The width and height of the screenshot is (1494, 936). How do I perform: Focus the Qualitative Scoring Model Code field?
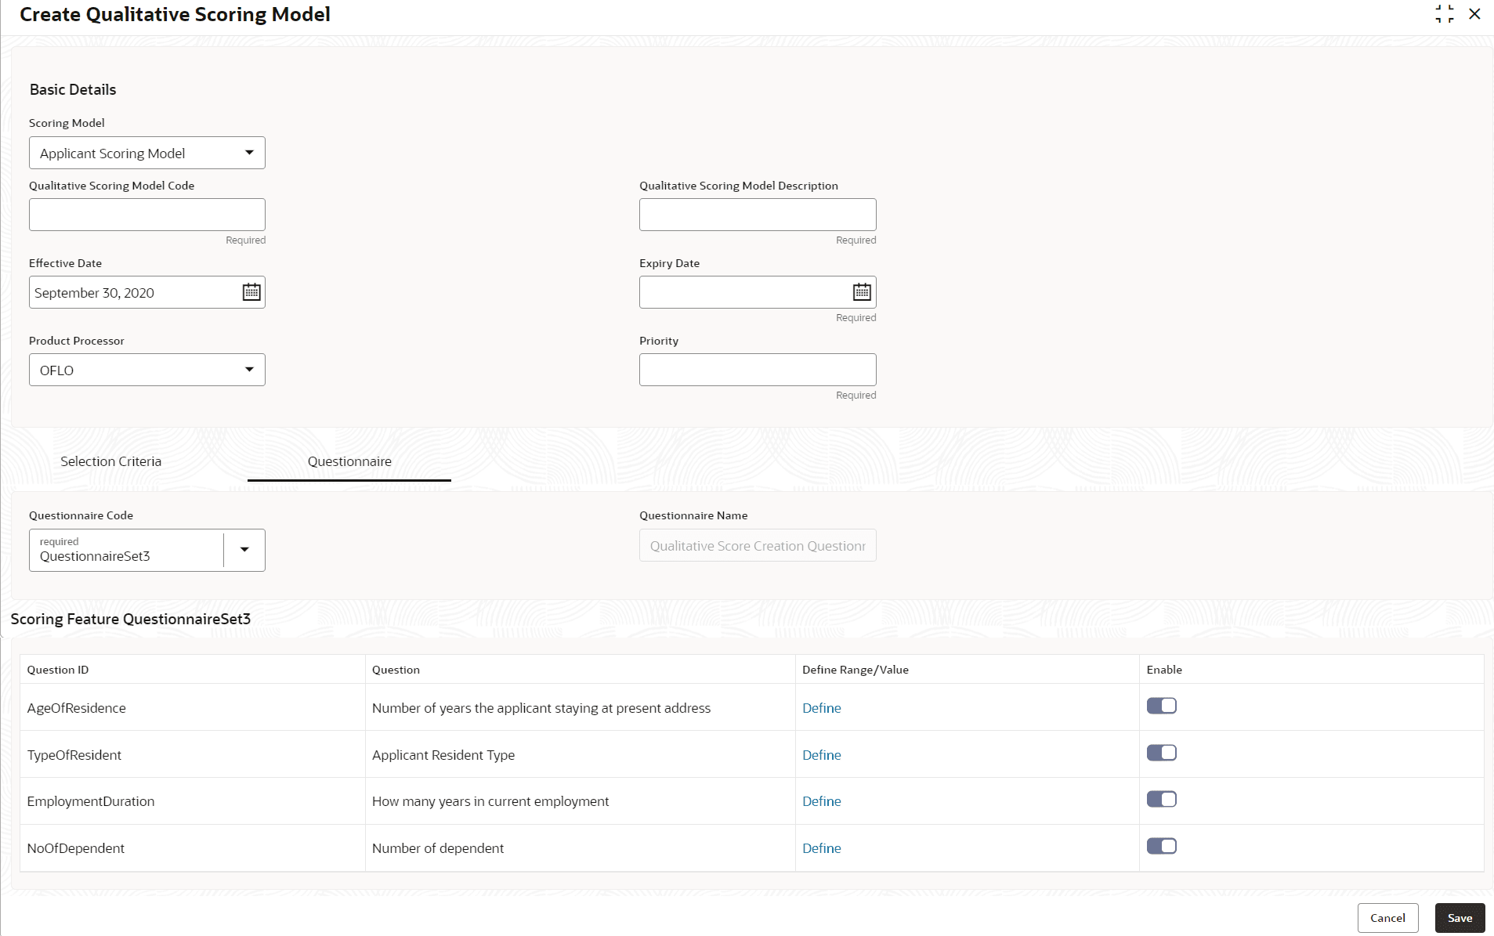coord(147,215)
